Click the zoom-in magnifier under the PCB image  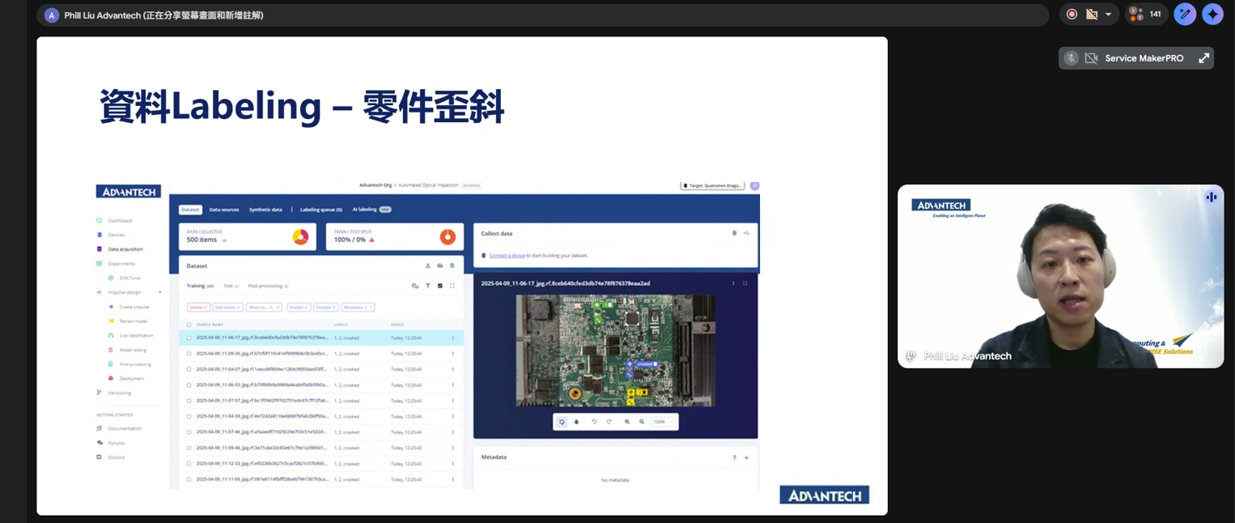pos(627,422)
